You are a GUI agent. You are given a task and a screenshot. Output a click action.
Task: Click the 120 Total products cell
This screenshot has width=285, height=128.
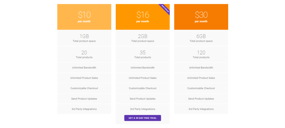click(x=201, y=54)
